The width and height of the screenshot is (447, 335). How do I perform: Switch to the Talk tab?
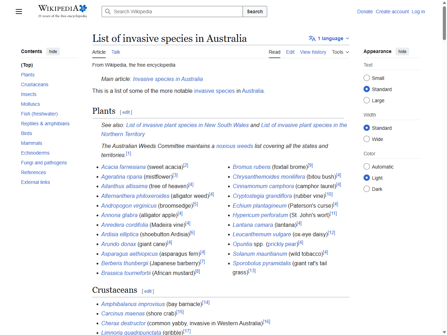click(x=116, y=52)
